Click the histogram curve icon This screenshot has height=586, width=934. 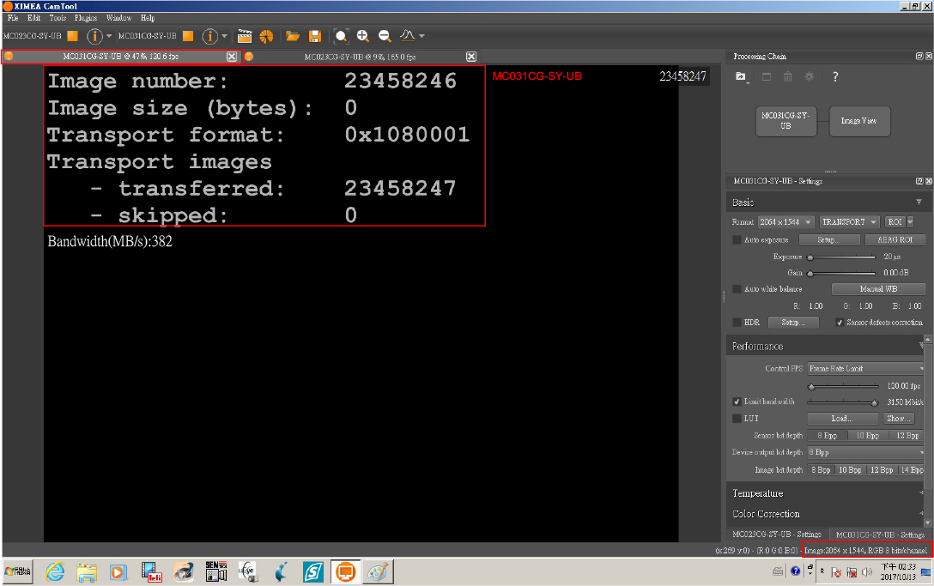(x=409, y=36)
